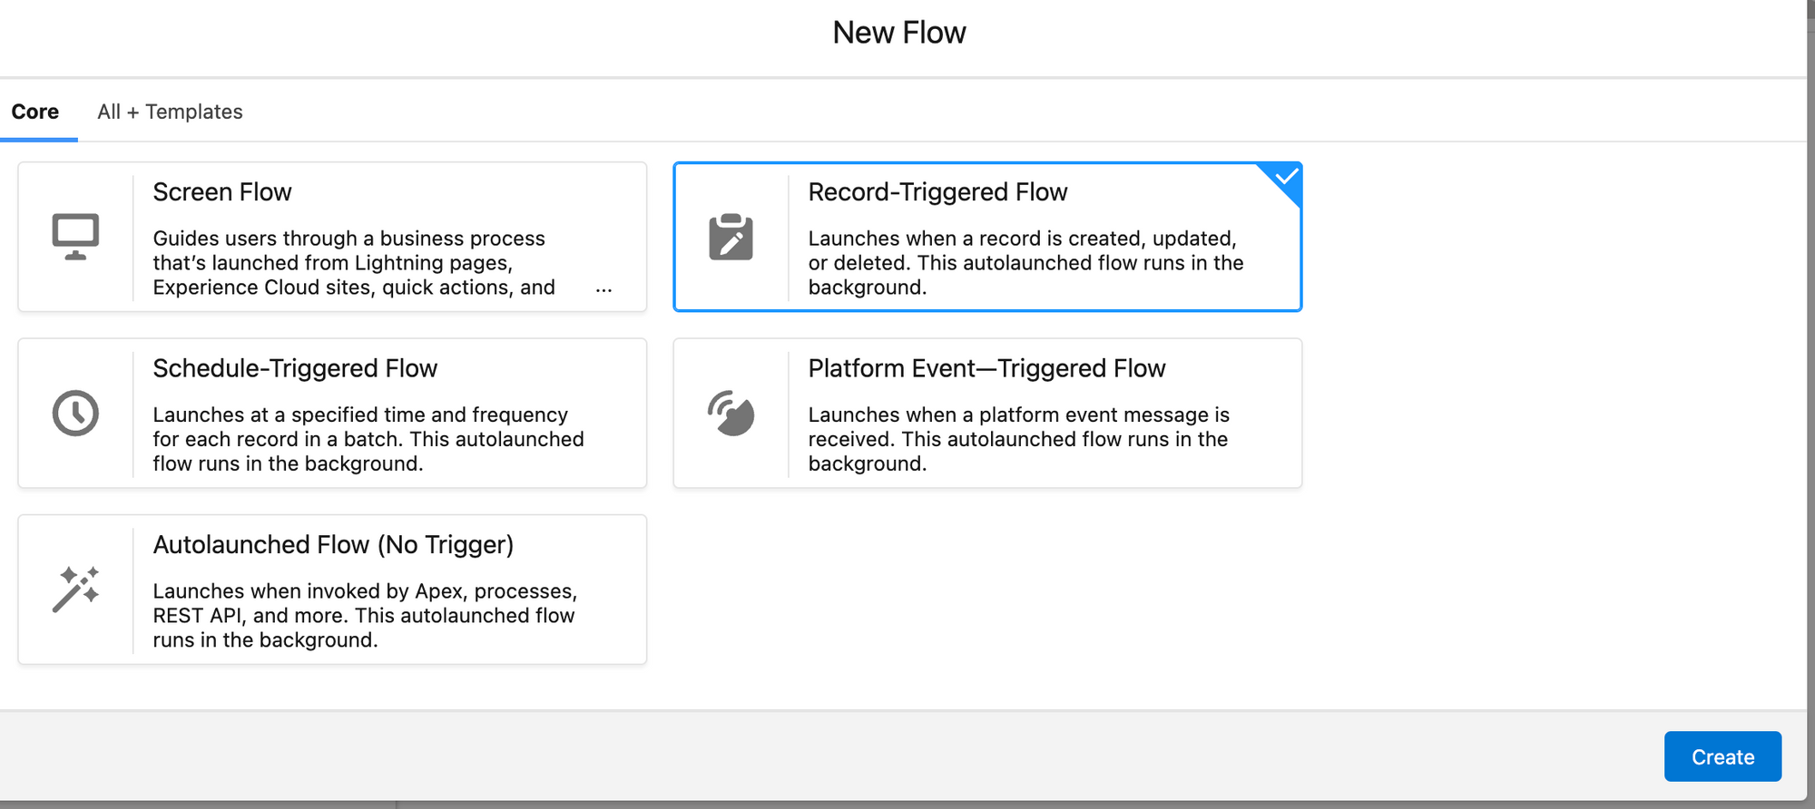Image resolution: width=1815 pixels, height=809 pixels.
Task: Click the Platform Event satellite dish icon
Action: [731, 414]
